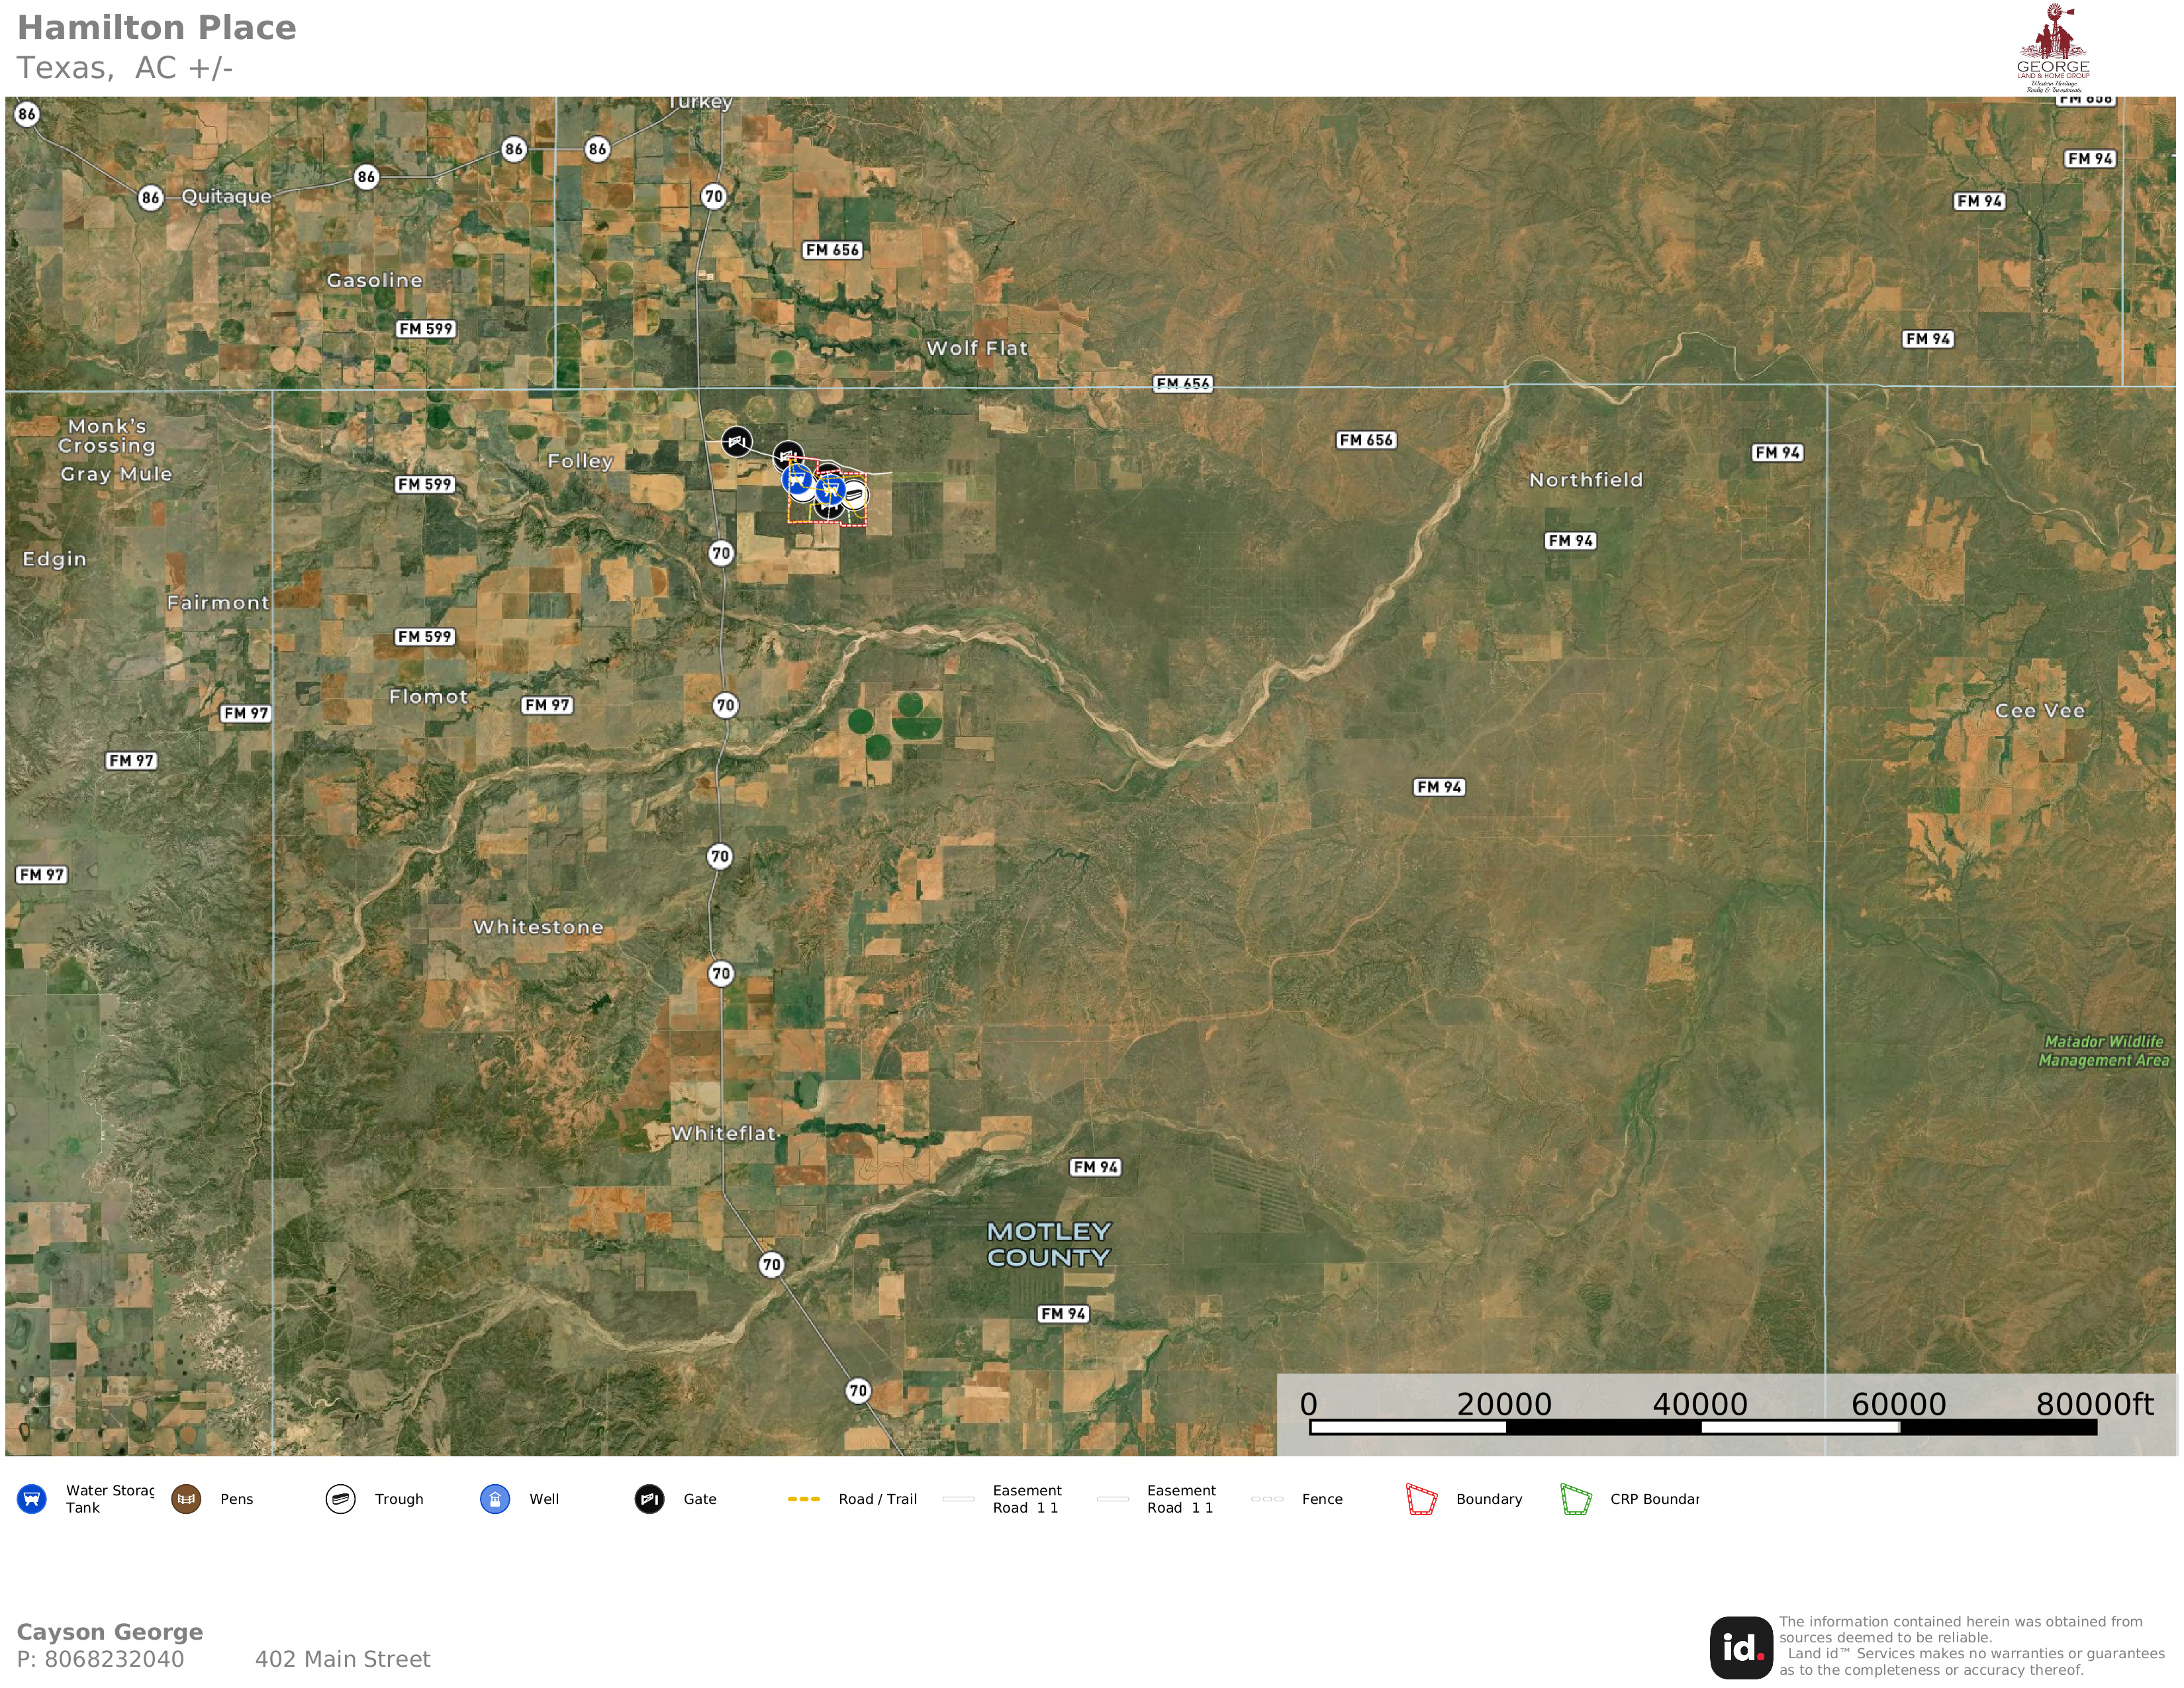Click the Water Storage Tank legend icon
Screen dimensions: 2184x1688
click(32, 1499)
